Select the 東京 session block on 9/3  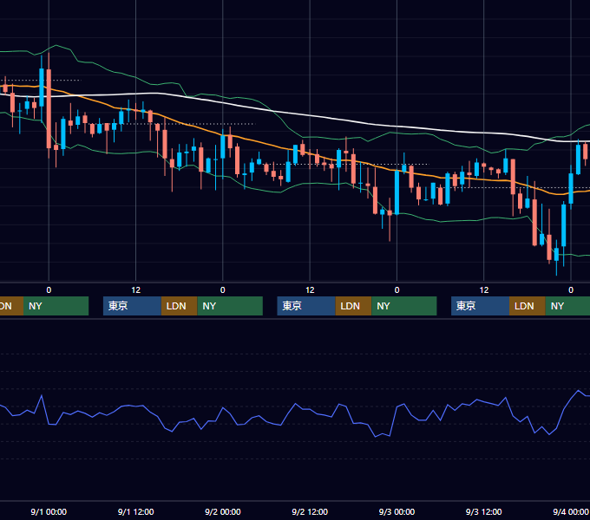pos(480,306)
